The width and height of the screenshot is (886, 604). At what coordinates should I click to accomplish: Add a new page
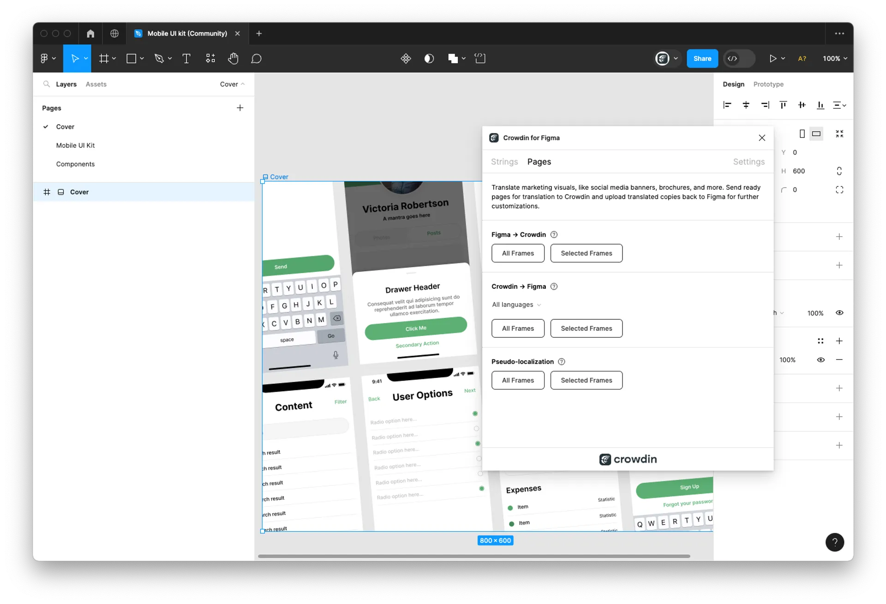coord(240,108)
